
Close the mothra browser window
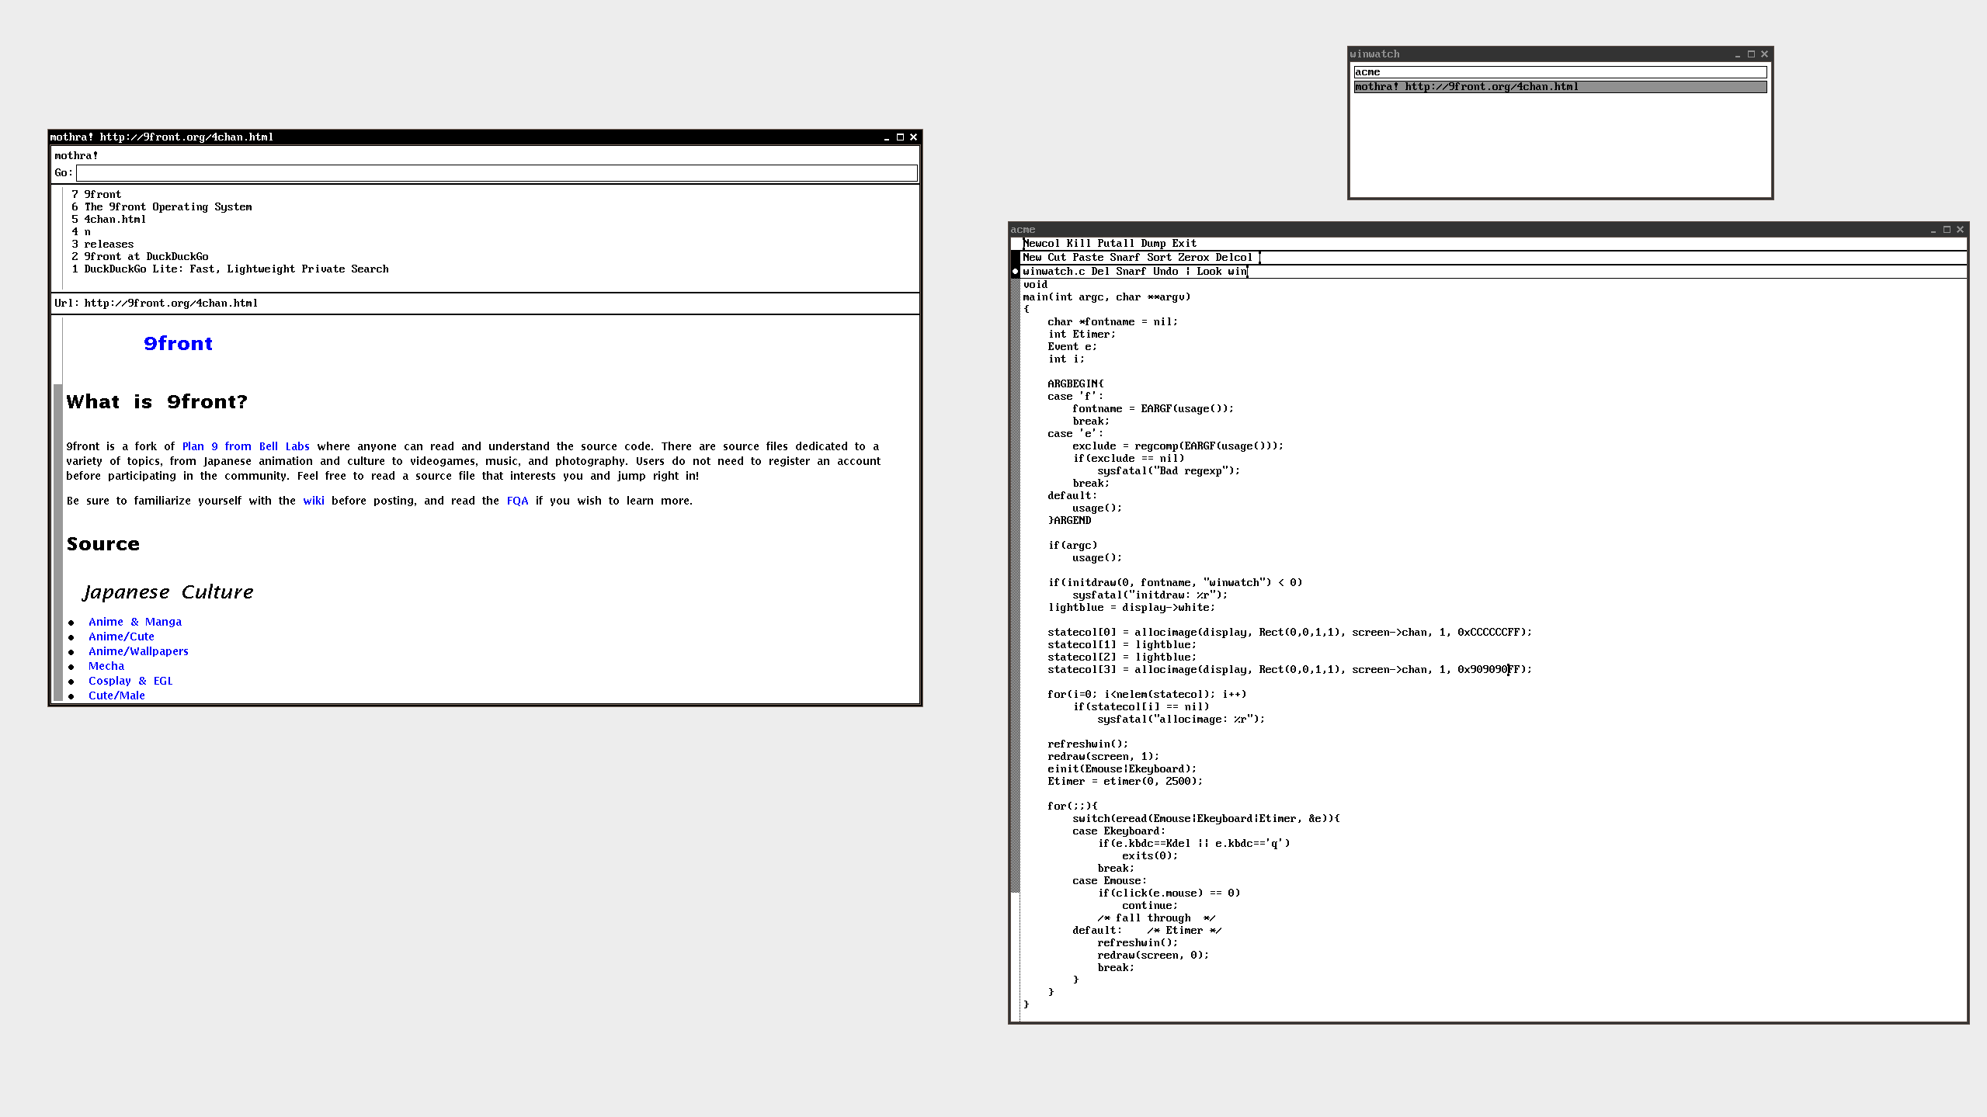(x=913, y=137)
